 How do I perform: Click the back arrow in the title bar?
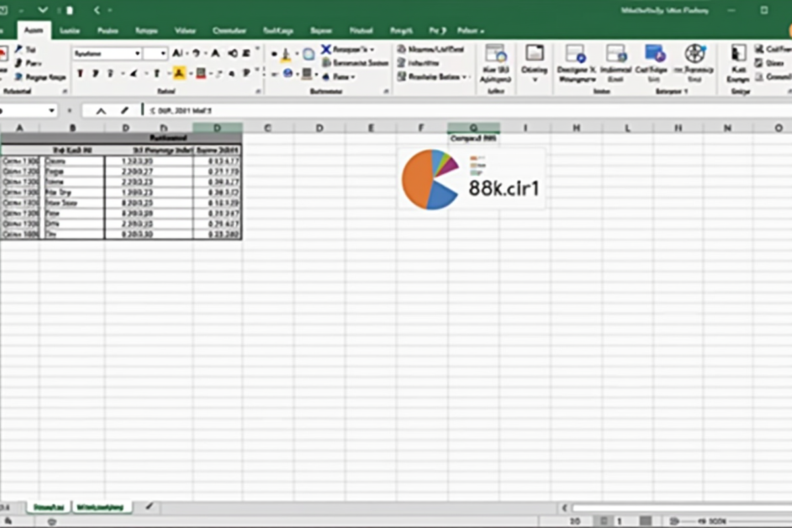click(97, 10)
